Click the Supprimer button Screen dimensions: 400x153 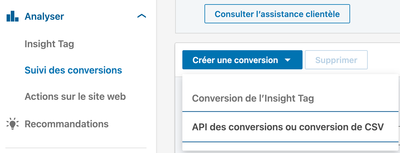pos(336,60)
